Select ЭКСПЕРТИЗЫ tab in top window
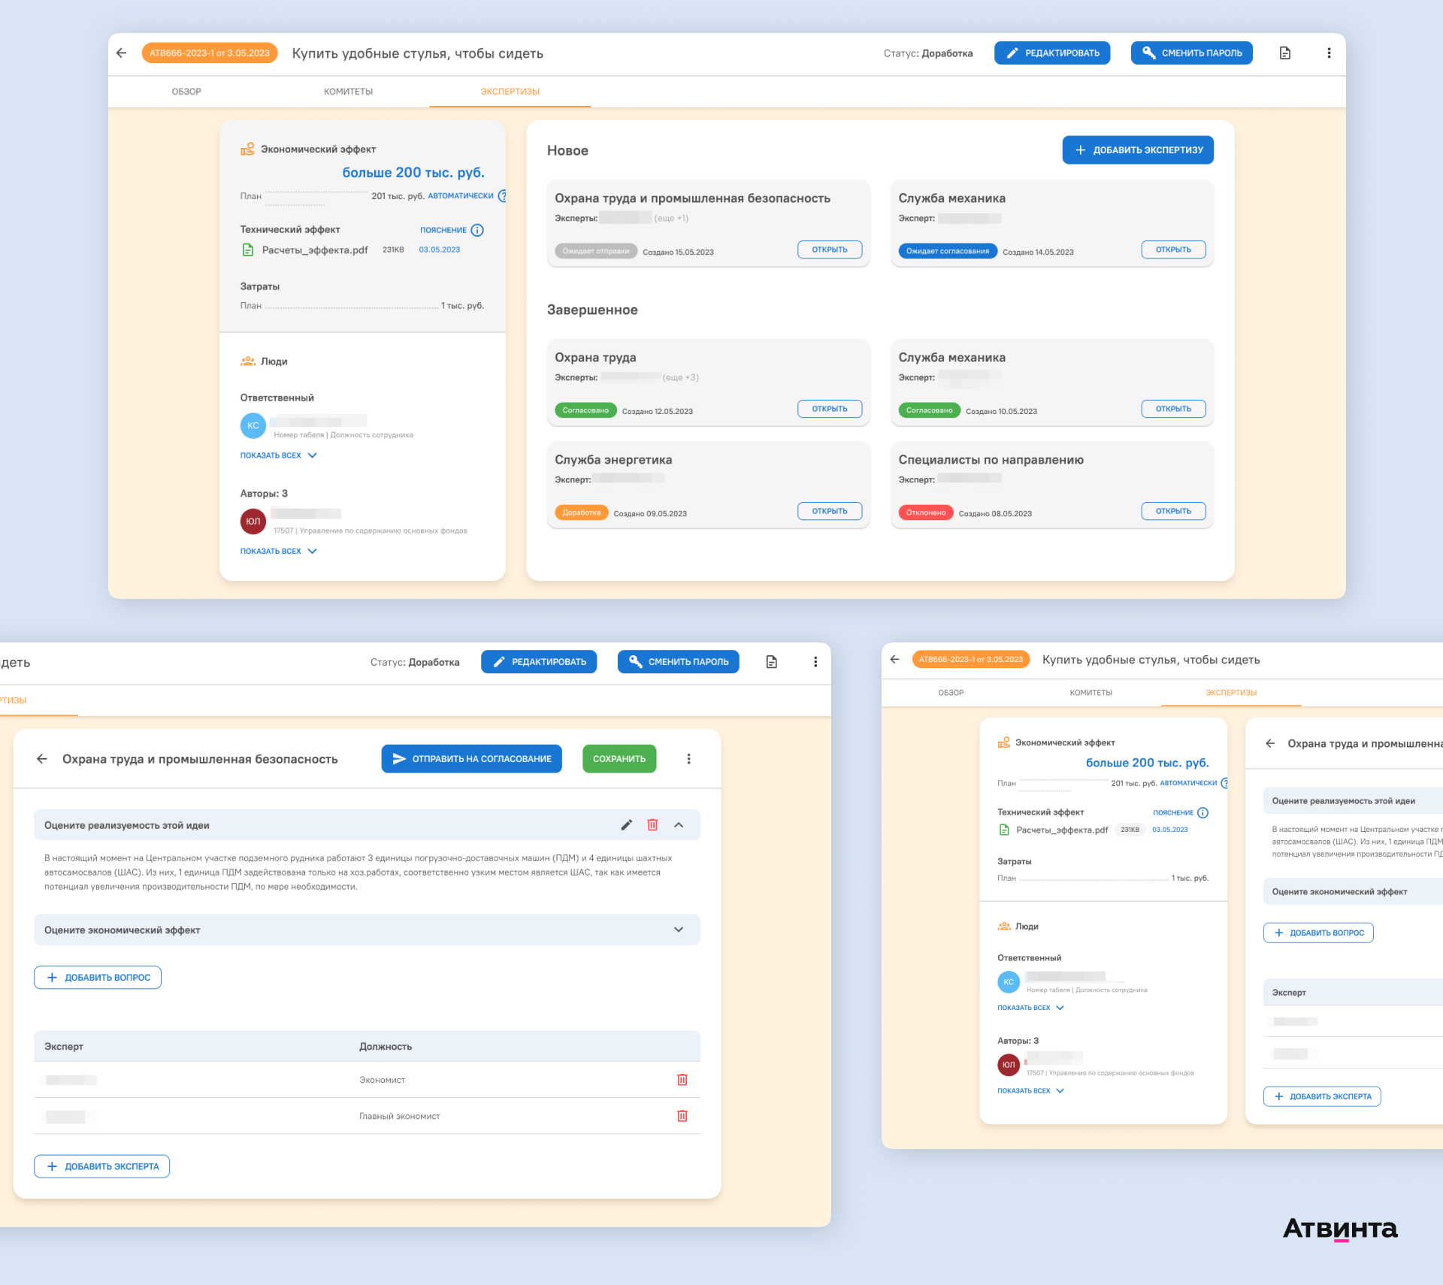 (510, 92)
